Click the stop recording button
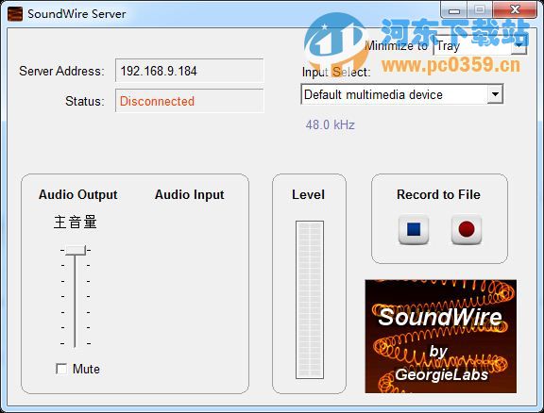The width and height of the screenshot is (544, 413). point(414,230)
